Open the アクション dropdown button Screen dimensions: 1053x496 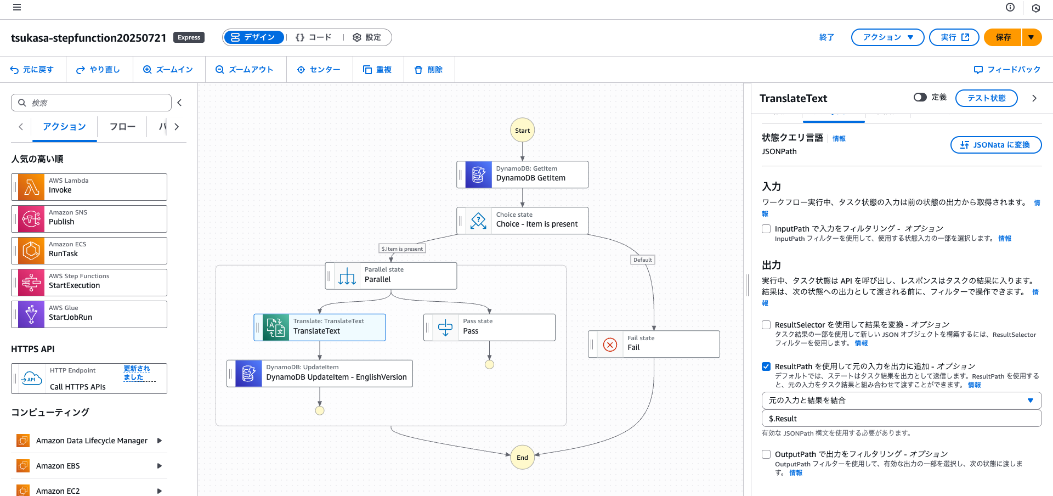pyautogui.click(x=887, y=37)
